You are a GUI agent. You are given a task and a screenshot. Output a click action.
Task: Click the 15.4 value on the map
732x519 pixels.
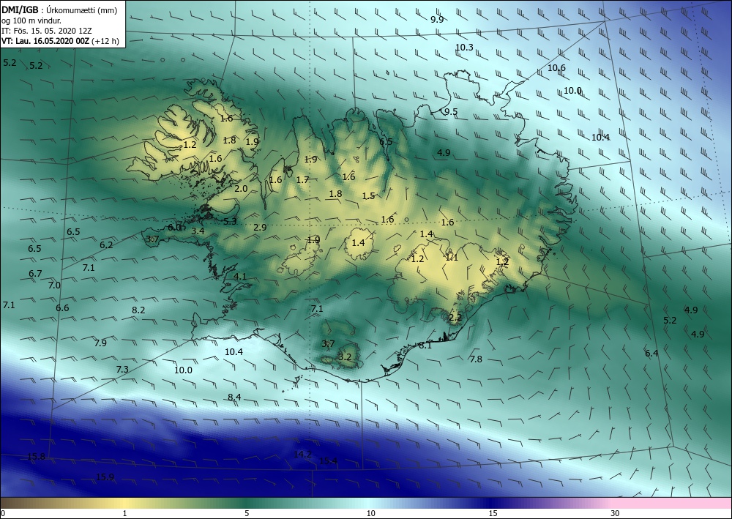click(x=328, y=461)
